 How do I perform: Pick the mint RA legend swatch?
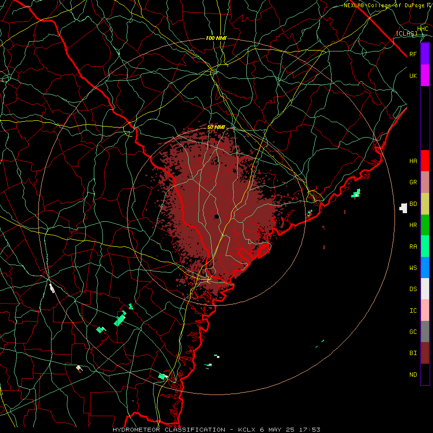(x=425, y=246)
